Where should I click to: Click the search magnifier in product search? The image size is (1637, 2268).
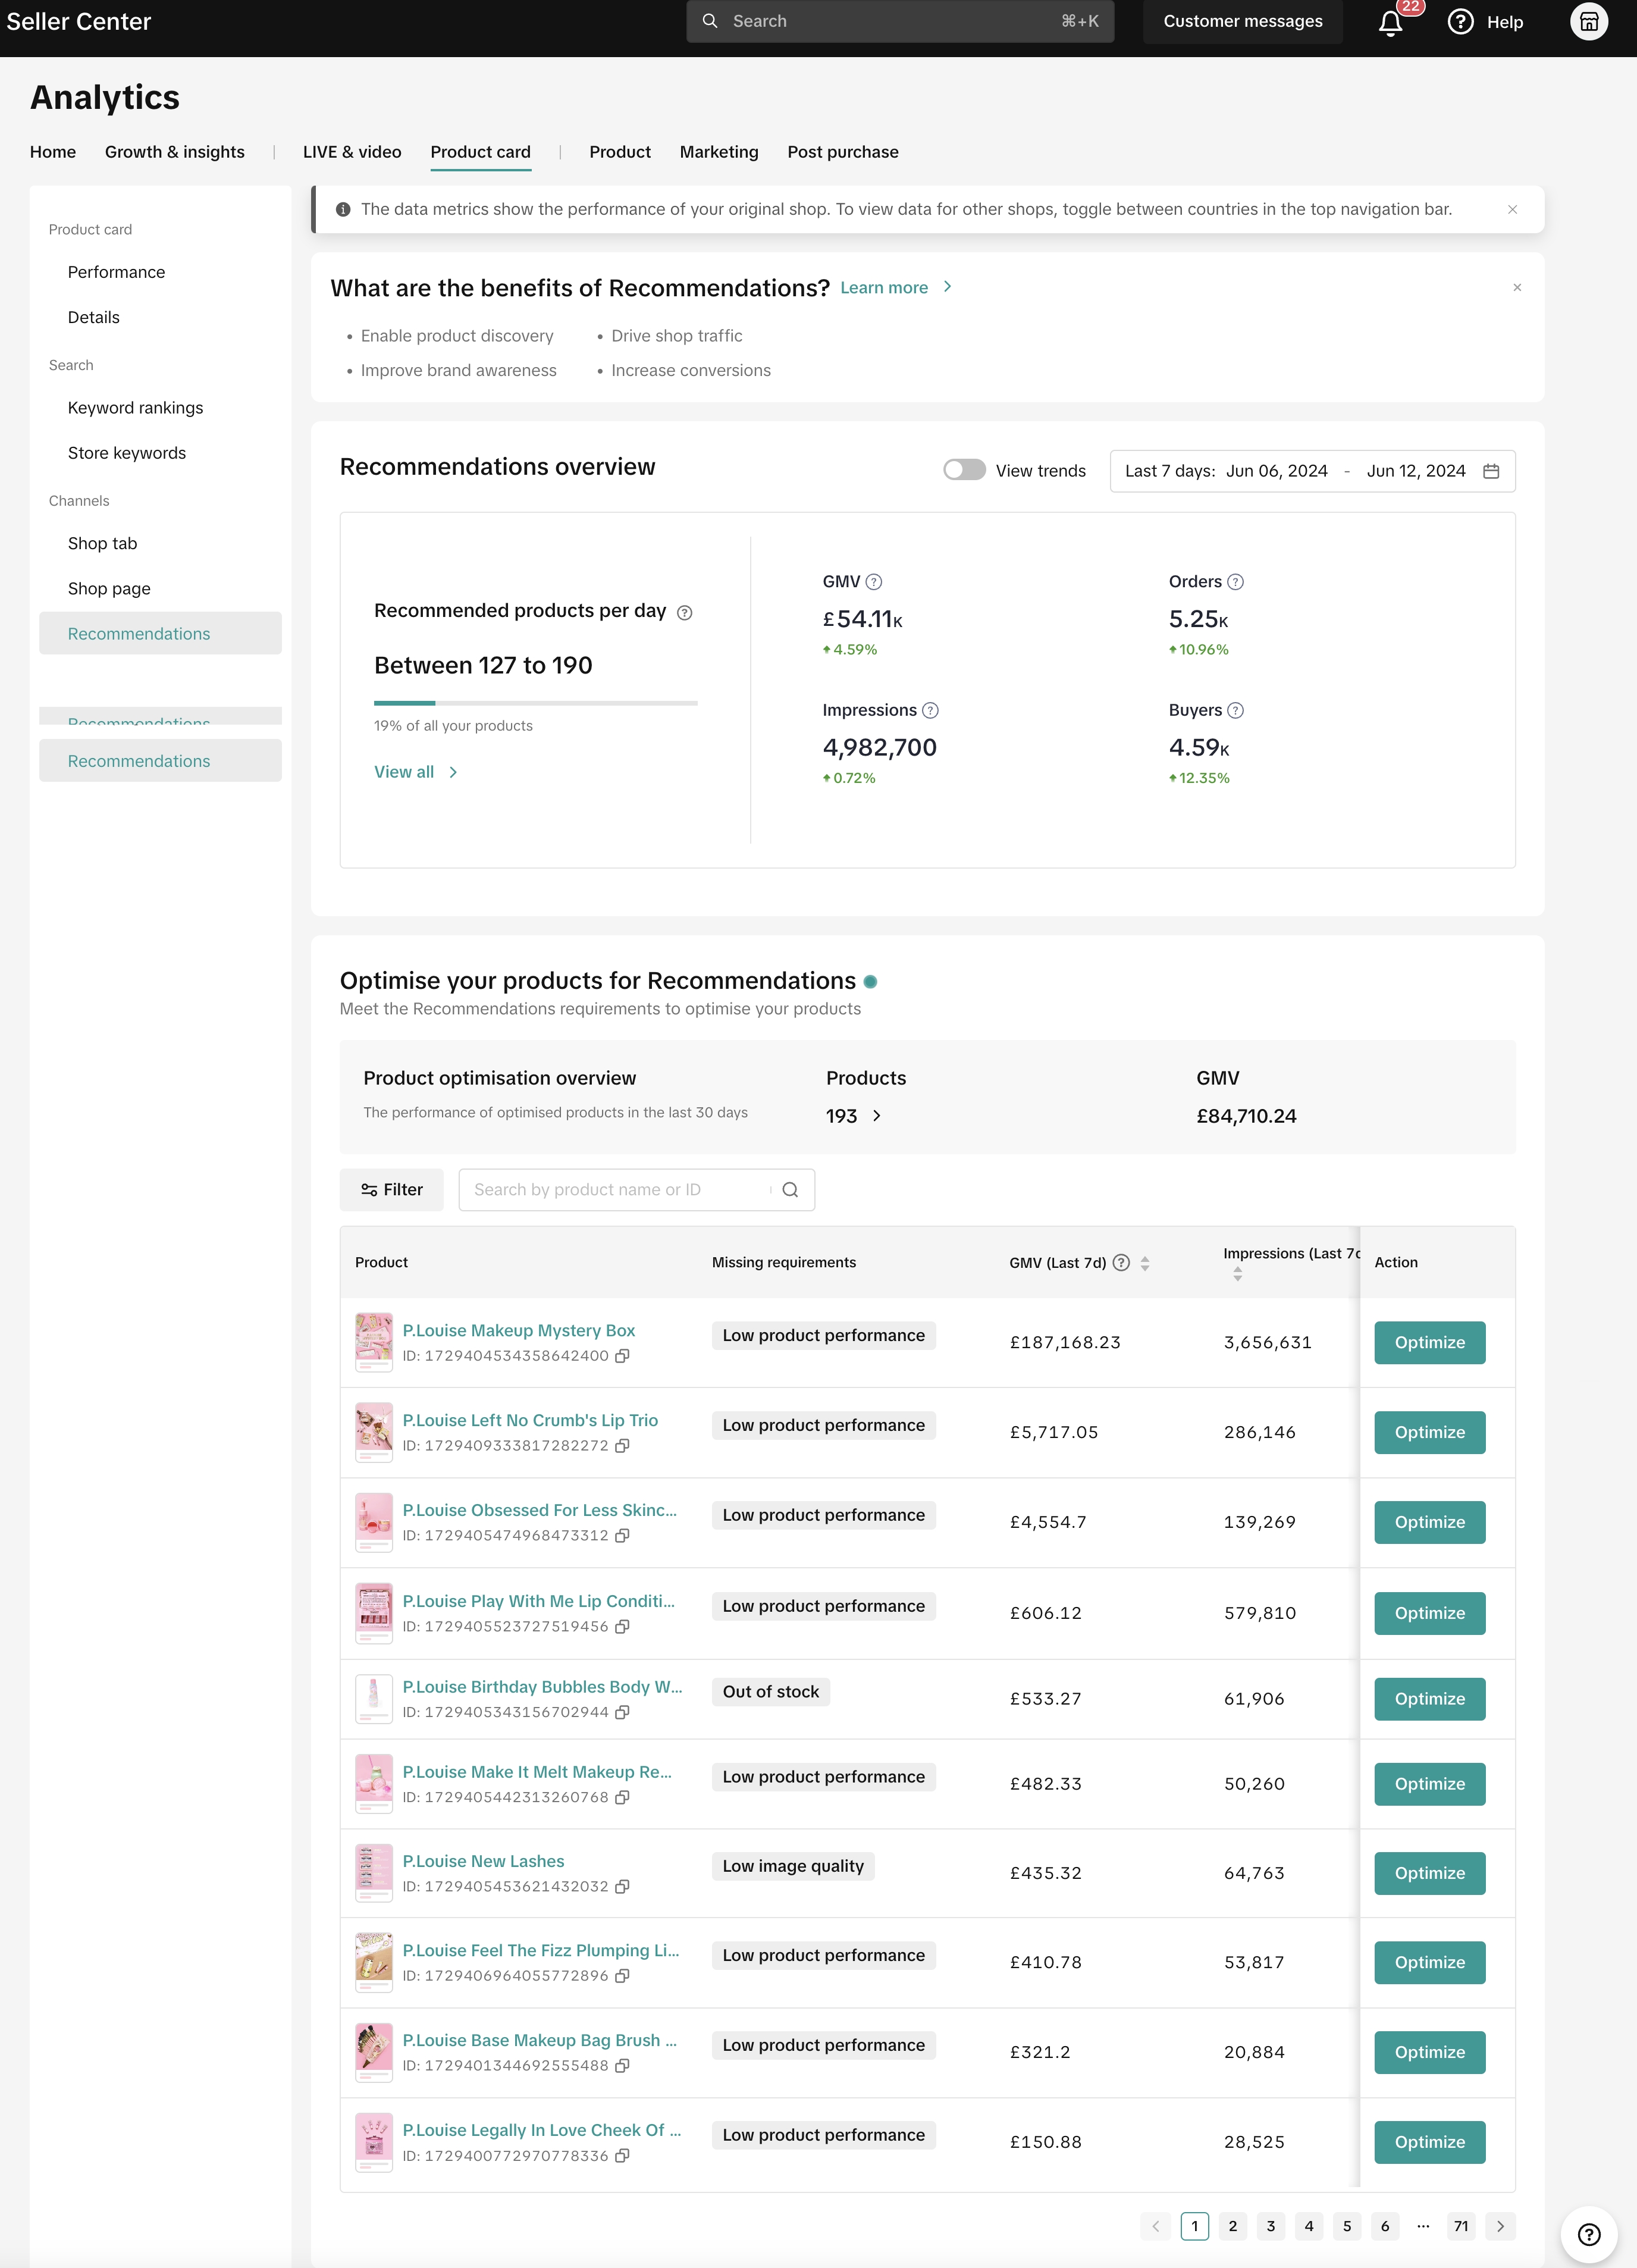click(790, 1190)
